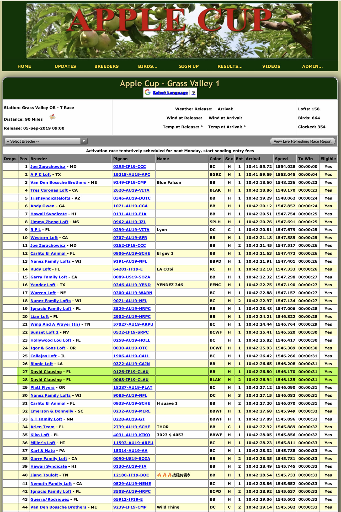Select arrival time 10:41:59.59
Viewport: 341px width, 512px height.
click(x=259, y=175)
